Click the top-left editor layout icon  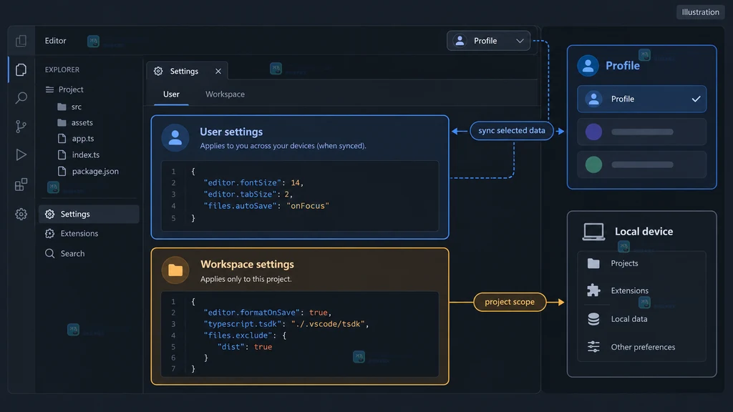21,41
